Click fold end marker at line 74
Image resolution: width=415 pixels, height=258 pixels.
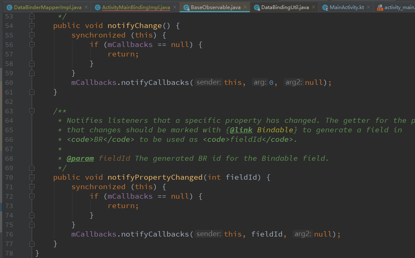coord(32,216)
